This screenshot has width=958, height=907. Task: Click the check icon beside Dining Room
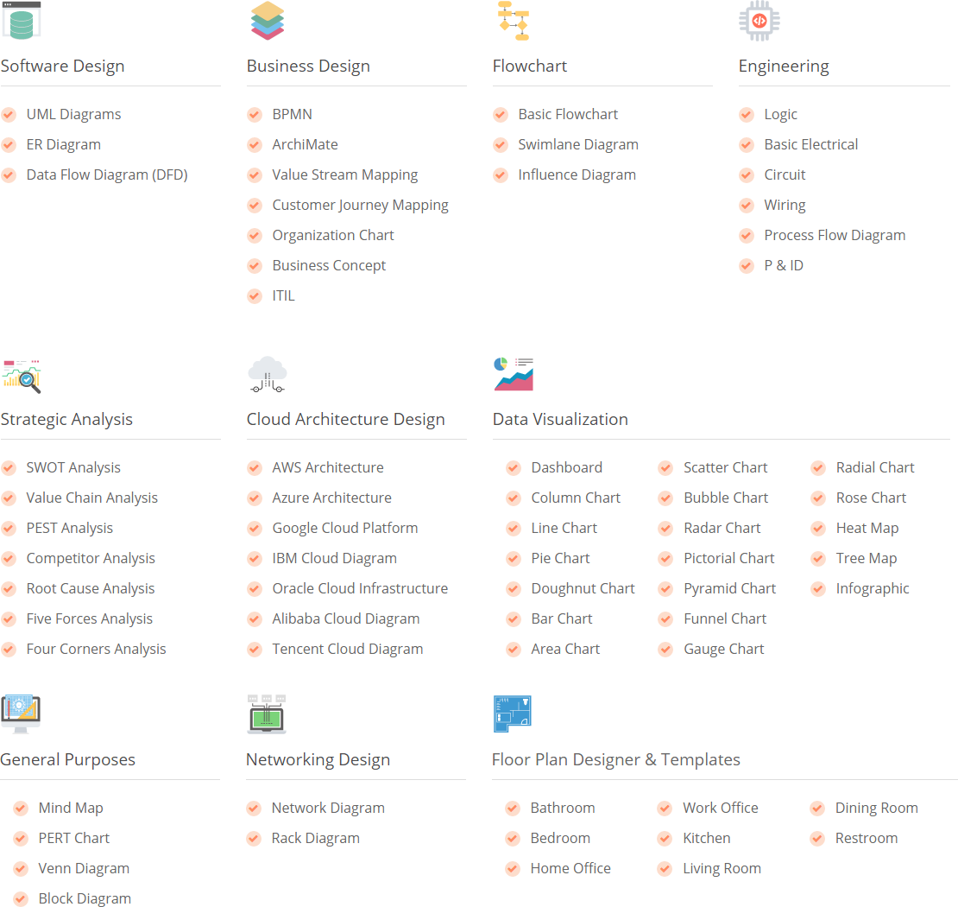818,809
